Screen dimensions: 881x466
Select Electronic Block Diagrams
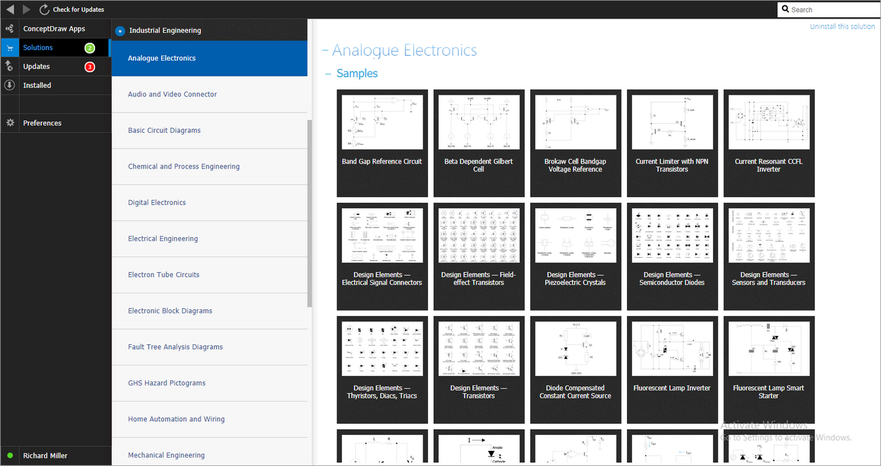point(209,311)
